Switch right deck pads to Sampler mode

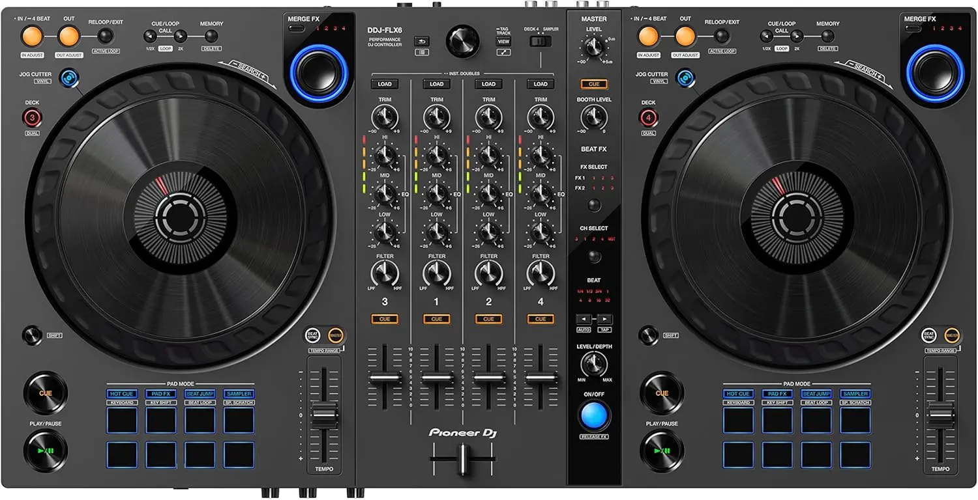click(855, 394)
